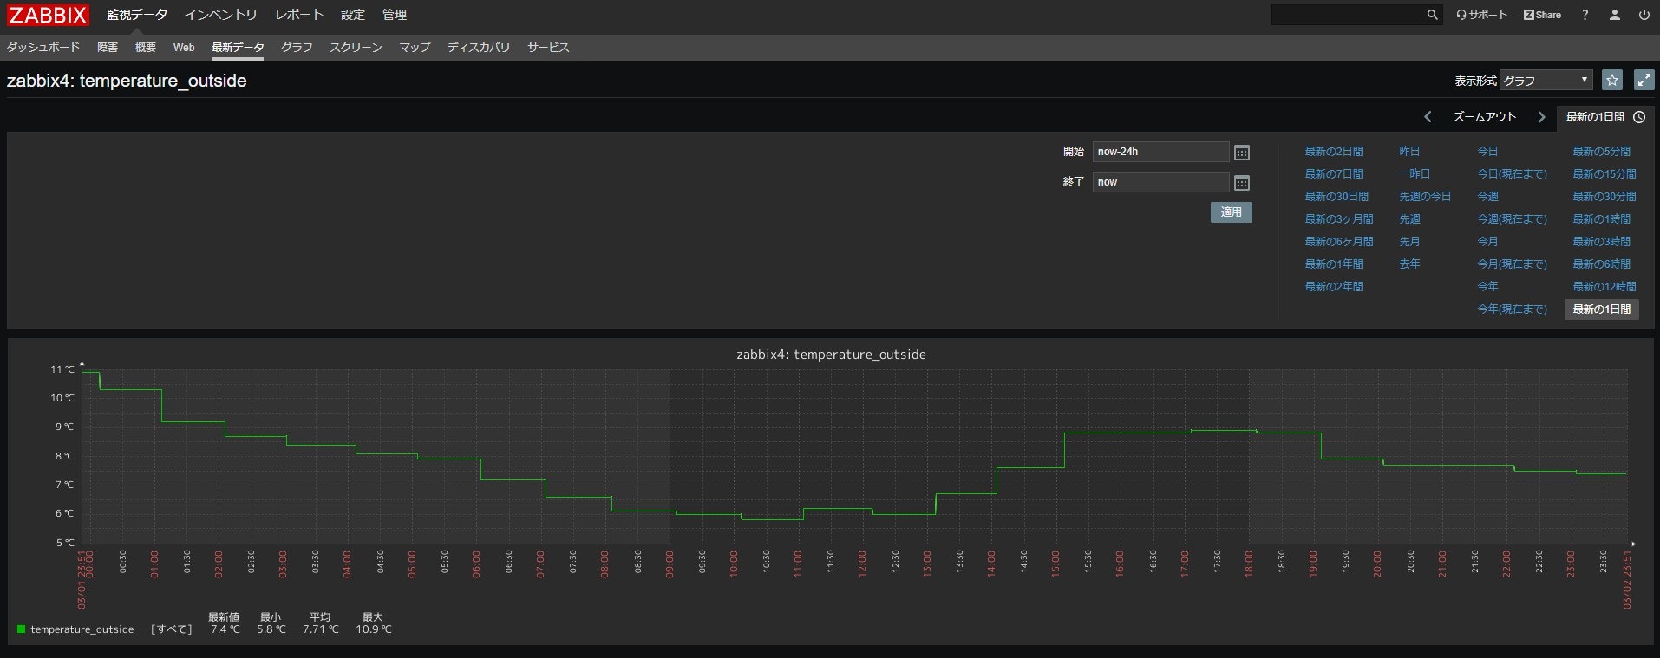Go to サービス submenu
This screenshot has height=658, width=1660.
pos(548,48)
